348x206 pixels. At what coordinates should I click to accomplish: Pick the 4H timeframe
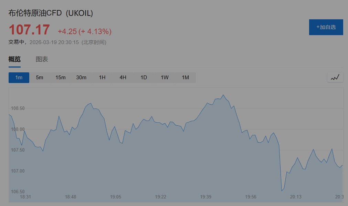[123, 78]
